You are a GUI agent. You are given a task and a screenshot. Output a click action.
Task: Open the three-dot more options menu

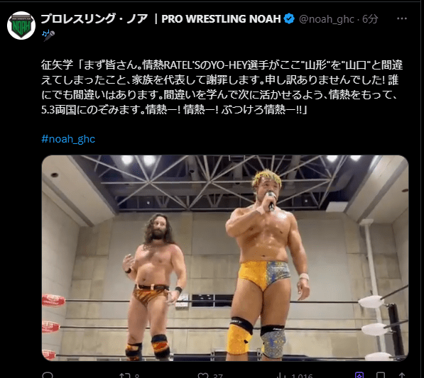tap(402, 18)
